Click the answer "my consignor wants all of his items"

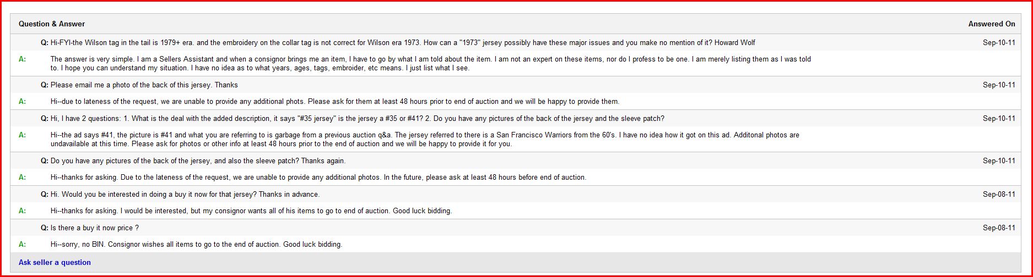251,211
